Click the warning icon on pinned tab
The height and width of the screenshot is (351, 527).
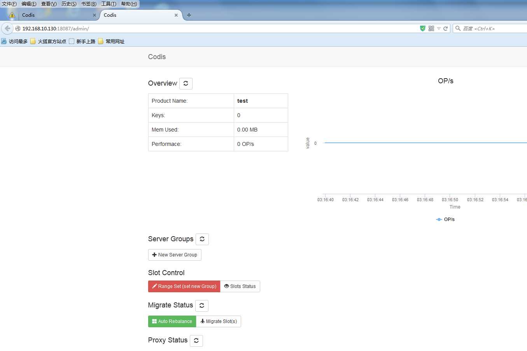tap(12, 15)
